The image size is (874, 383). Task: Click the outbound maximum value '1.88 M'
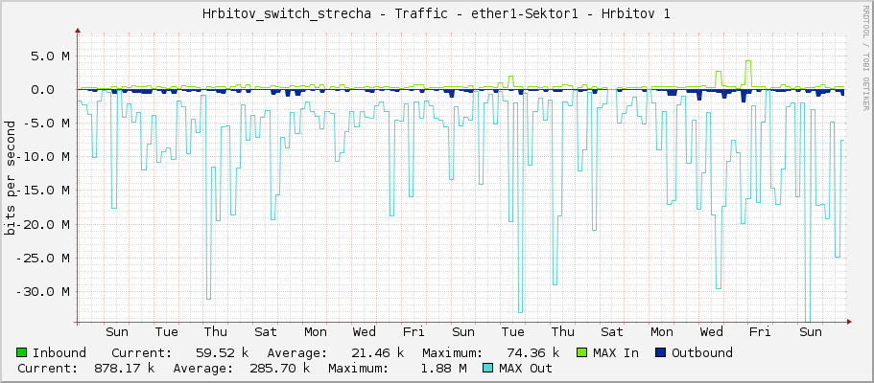coord(443,368)
